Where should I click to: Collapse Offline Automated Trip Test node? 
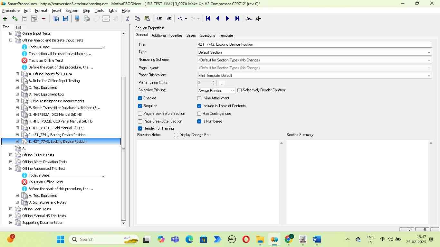(11, 169)
